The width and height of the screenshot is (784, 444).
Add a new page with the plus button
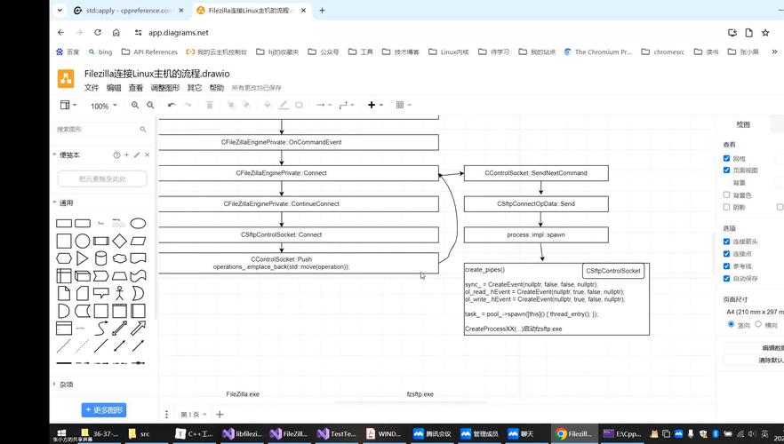pyautogui.click(x=220, y=414)
